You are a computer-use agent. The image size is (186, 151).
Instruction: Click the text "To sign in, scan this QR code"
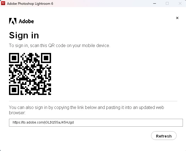[37, 45]
